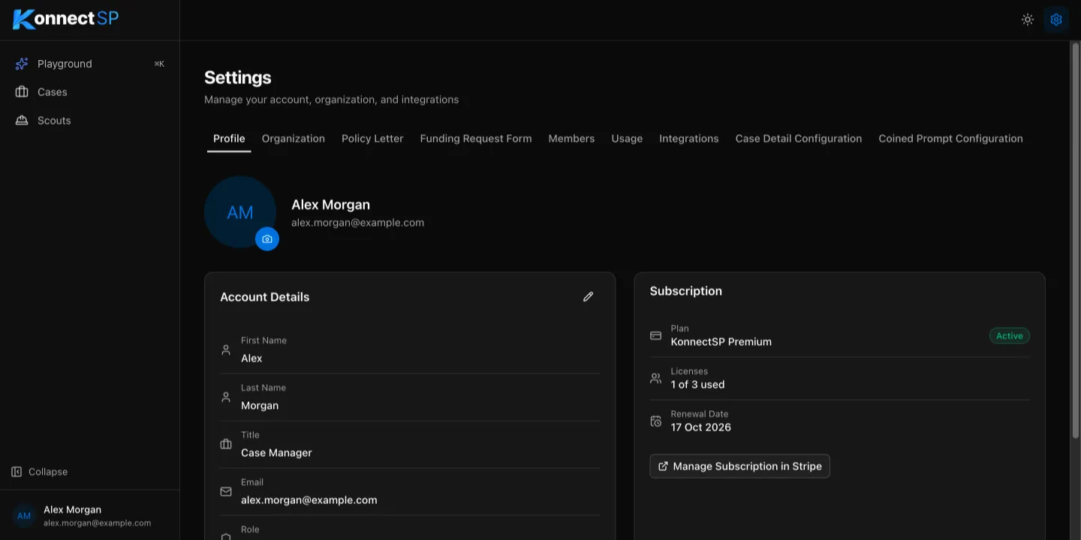Click the Last Name person icon

[x=226, y=397]
